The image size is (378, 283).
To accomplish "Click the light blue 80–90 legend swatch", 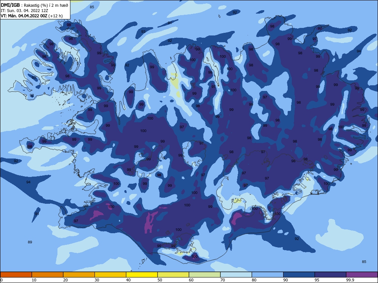I will (x=268, y=275).
